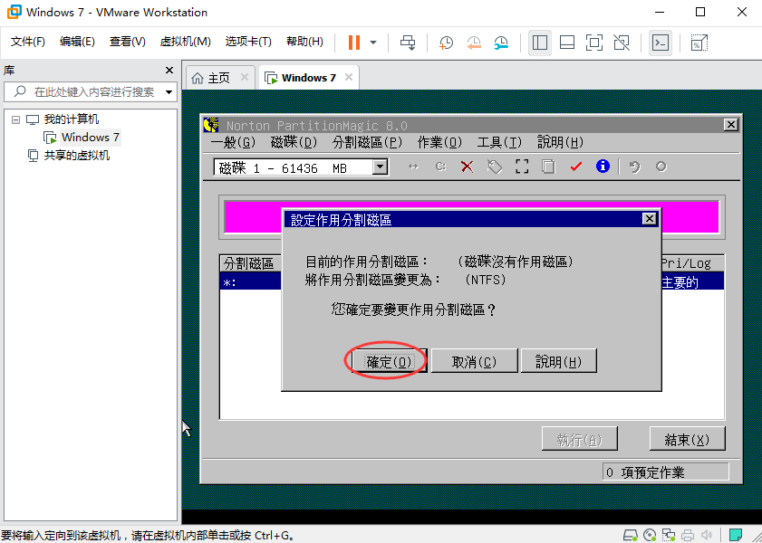Click the red X delete partition icon
The width and height of the screenshot is (762, 543).
[467, 167]
